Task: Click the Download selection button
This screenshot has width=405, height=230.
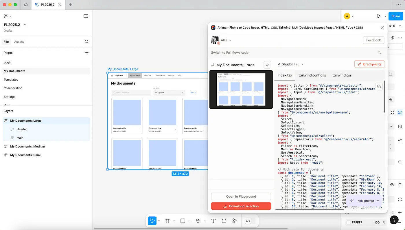Action: pyautogui.click(x=241, y=206)
